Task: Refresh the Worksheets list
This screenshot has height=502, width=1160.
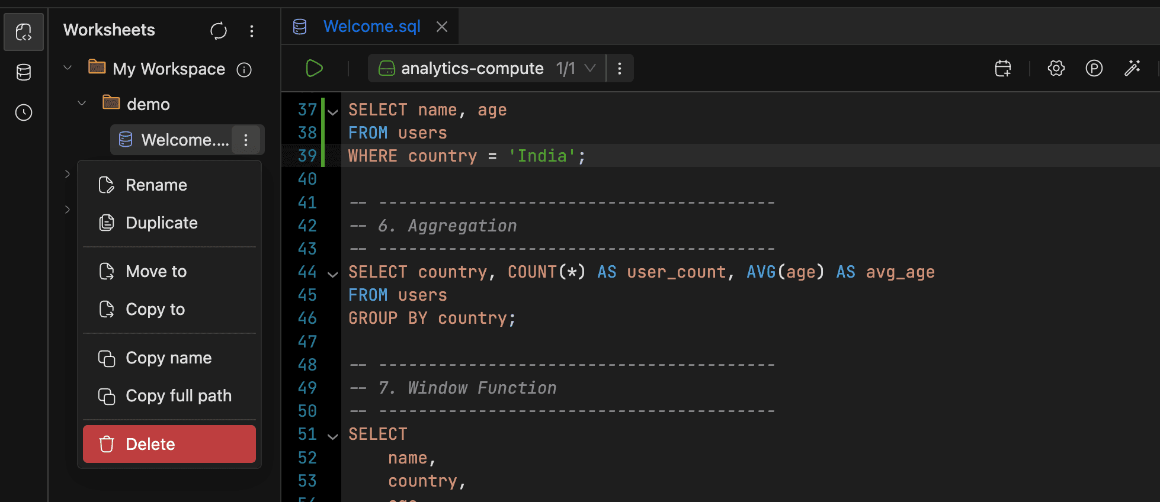Action: (x=219, y=31)
